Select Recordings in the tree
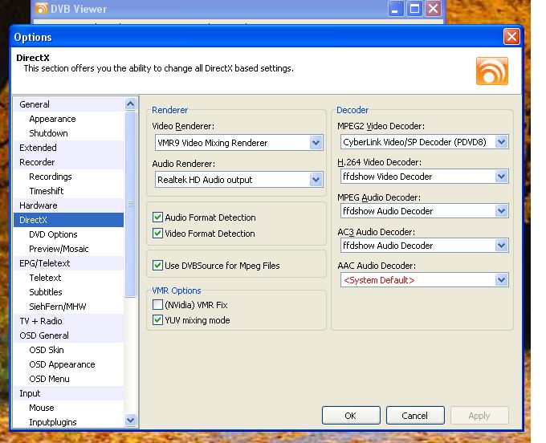The height and width of the screenshot is (443, 546). (x=68, y=177)
